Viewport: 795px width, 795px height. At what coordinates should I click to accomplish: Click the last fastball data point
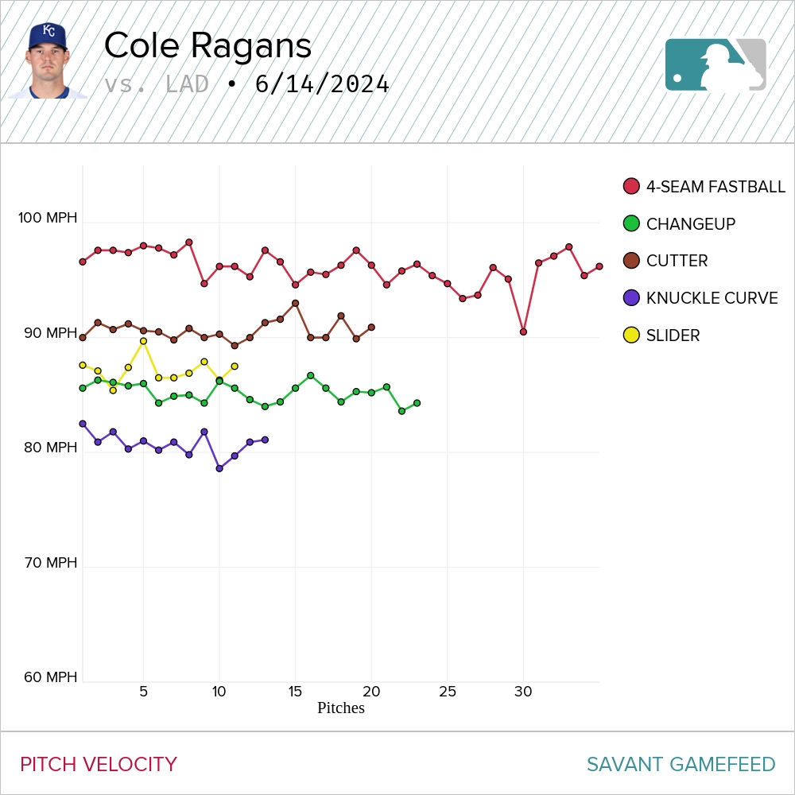(599, 266)
